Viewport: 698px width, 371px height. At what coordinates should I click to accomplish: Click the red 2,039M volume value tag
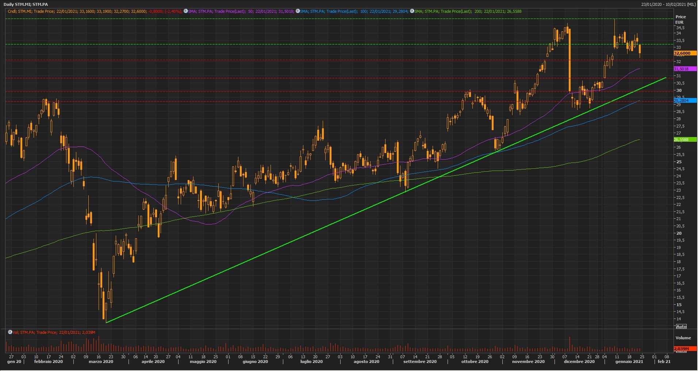681,349
